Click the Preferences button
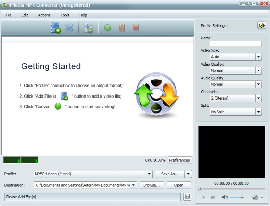The width and height of the screenshot is (270, 206). (x=179, y=160)
